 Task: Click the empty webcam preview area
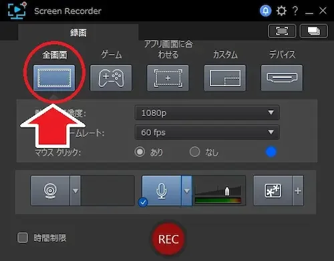point(108,190)
